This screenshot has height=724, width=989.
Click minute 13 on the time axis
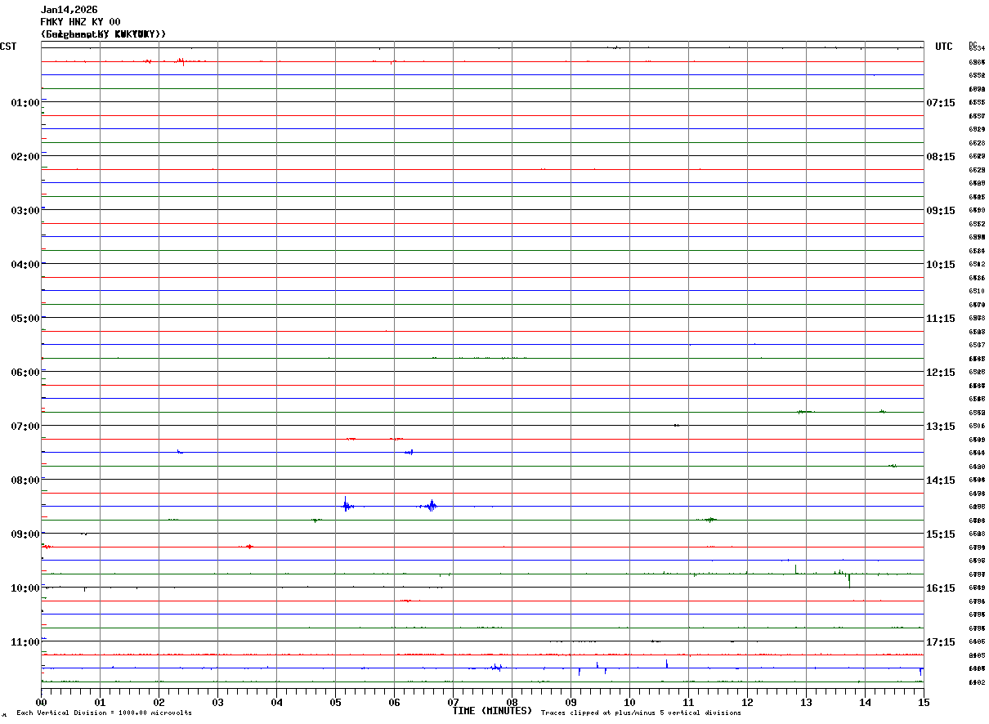tap(806, 702)
